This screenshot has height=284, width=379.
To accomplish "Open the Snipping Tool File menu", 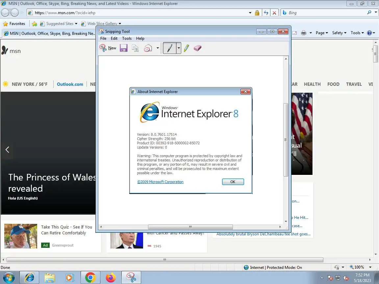I will 103,38.
